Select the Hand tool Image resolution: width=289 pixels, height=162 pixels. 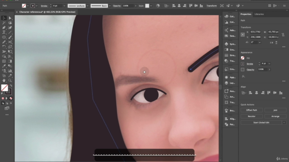pos(4,80)
